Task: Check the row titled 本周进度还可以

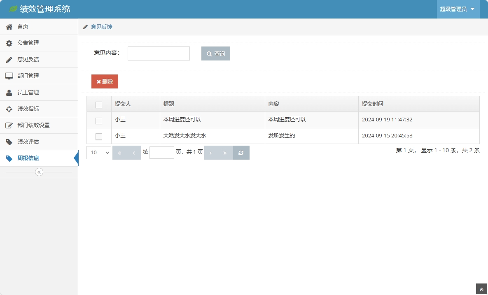Action: pos(99,121)
